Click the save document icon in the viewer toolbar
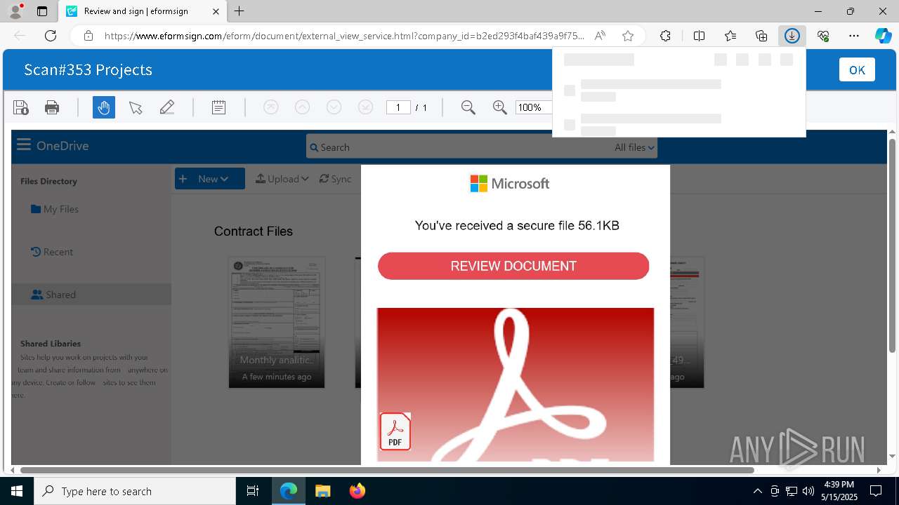Viewport: 899px width, 505px height. pyautogui.click(x=21, y=107)
